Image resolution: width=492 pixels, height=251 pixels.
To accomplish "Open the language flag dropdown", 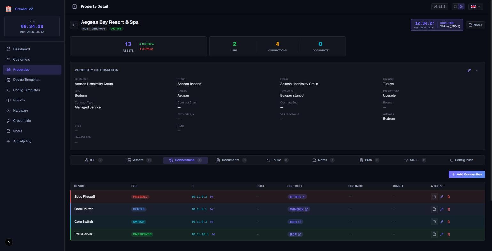I will [x=476, y=7].
